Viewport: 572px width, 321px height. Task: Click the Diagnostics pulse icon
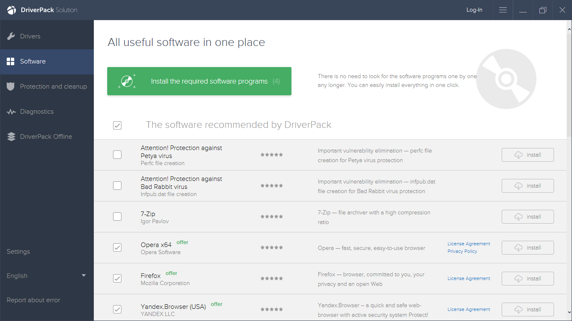(11, 112)
